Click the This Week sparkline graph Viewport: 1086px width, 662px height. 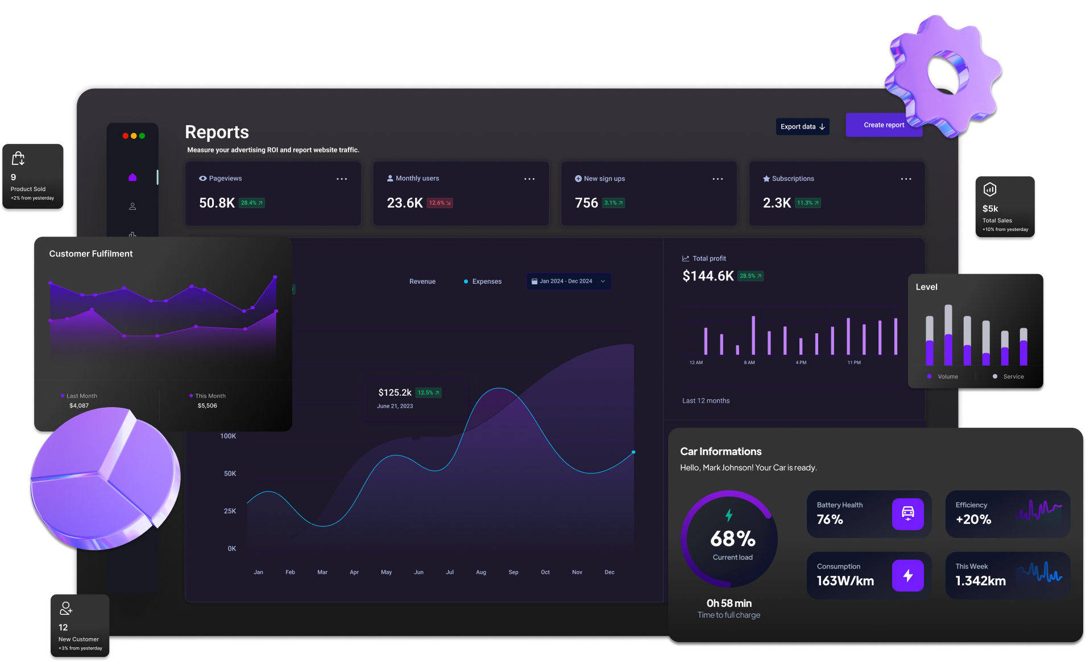[1039, 572]
